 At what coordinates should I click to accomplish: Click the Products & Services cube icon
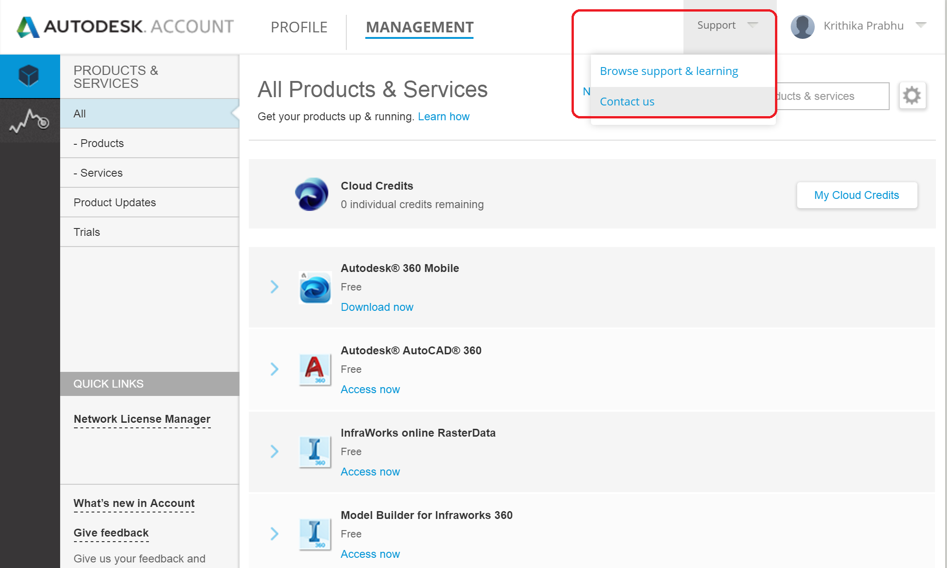(x=29, y=76)
